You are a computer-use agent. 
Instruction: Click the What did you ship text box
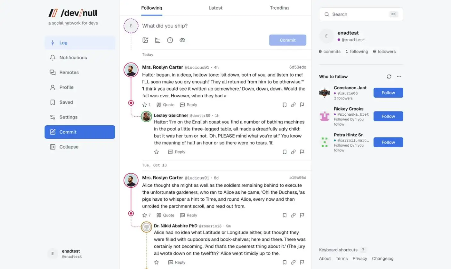pos(224,26)
